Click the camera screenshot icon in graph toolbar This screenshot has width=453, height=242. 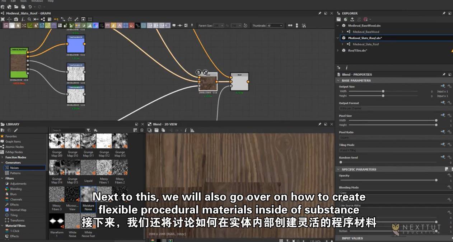[x=16, y=19]
